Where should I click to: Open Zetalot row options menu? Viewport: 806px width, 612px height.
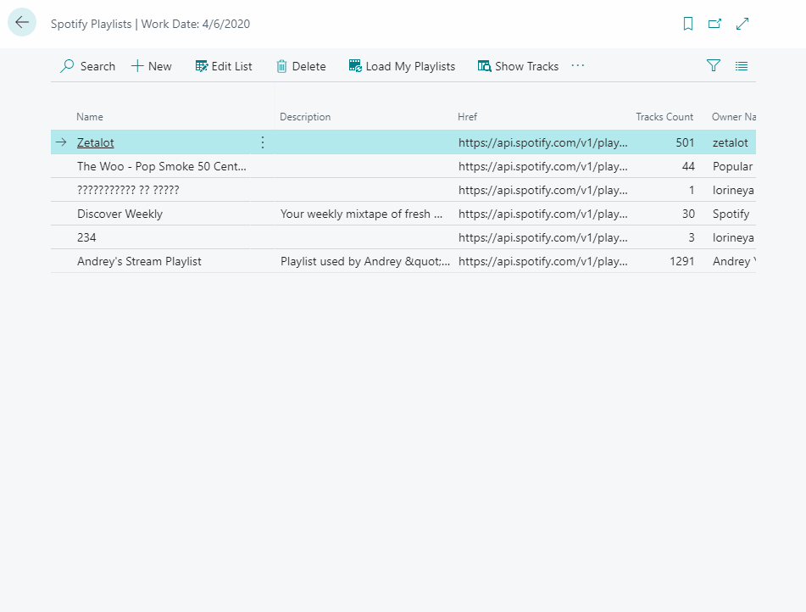point(263,142)
